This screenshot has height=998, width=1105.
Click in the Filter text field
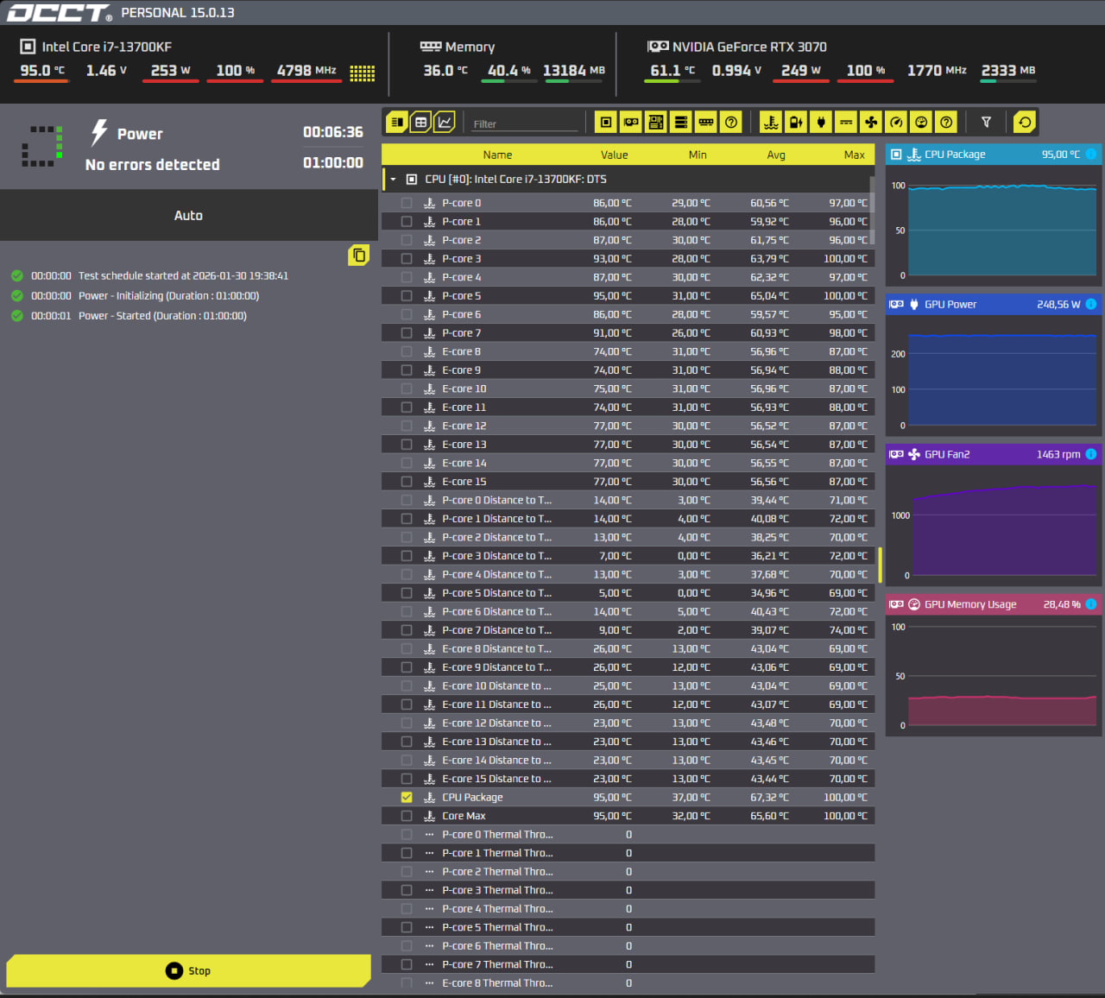tap(524, 123)
